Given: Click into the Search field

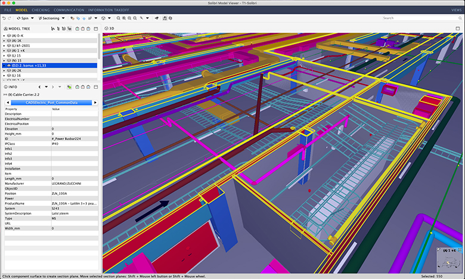Looking at the screenshot, I should (417, 18).
